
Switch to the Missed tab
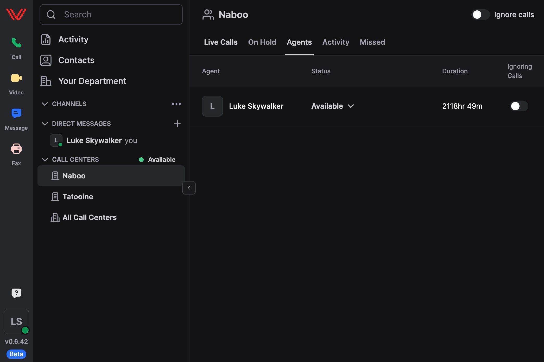click(372, 42)
